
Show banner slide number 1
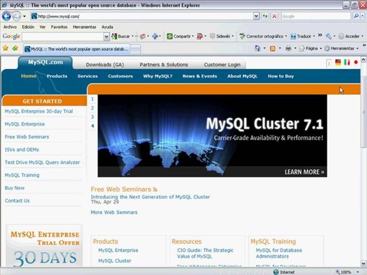coord(93,99)
